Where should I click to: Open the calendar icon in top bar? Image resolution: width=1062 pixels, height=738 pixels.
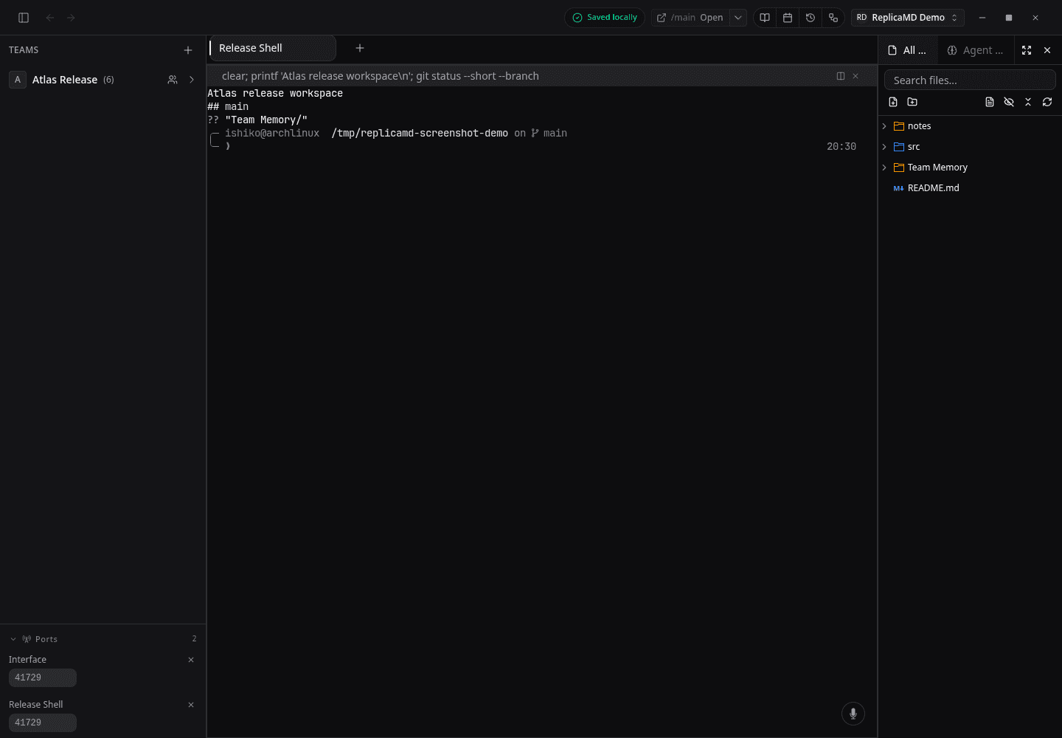coord(788,18)
